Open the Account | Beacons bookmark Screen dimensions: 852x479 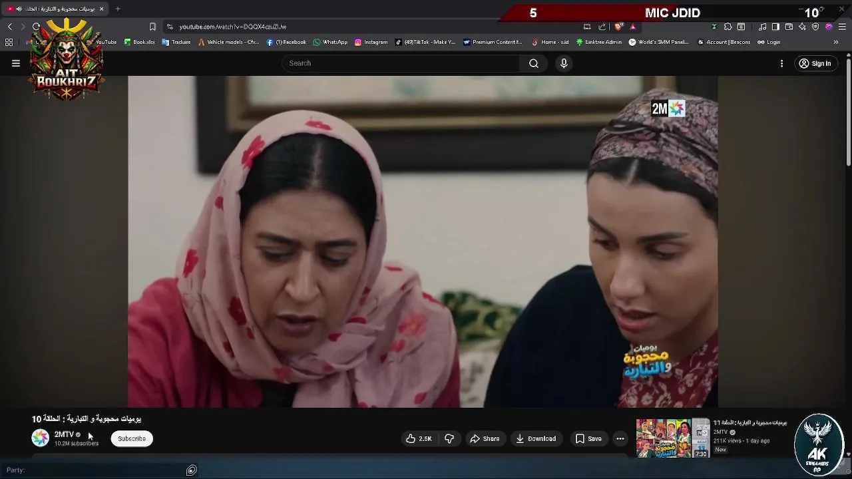[724, 42]
